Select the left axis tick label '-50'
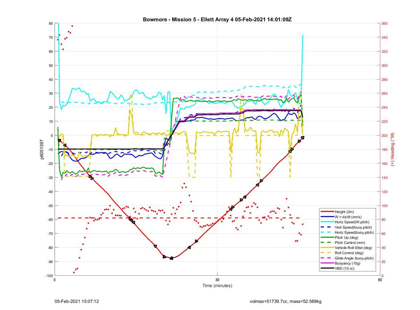Screen dimensions: 420x310 (50, 206)
